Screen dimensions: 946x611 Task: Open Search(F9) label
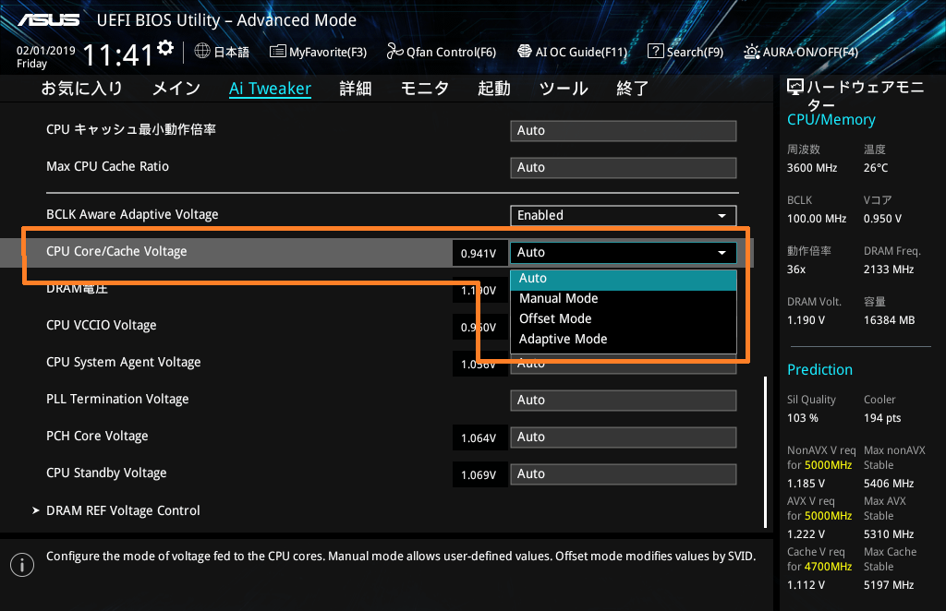tap(695, 52)
